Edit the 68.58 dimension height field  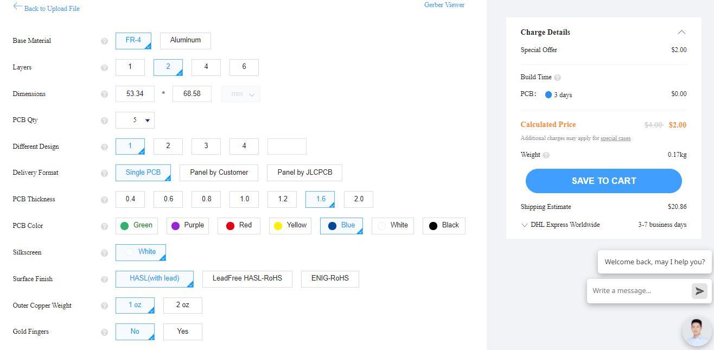click(x=192, y=94)
